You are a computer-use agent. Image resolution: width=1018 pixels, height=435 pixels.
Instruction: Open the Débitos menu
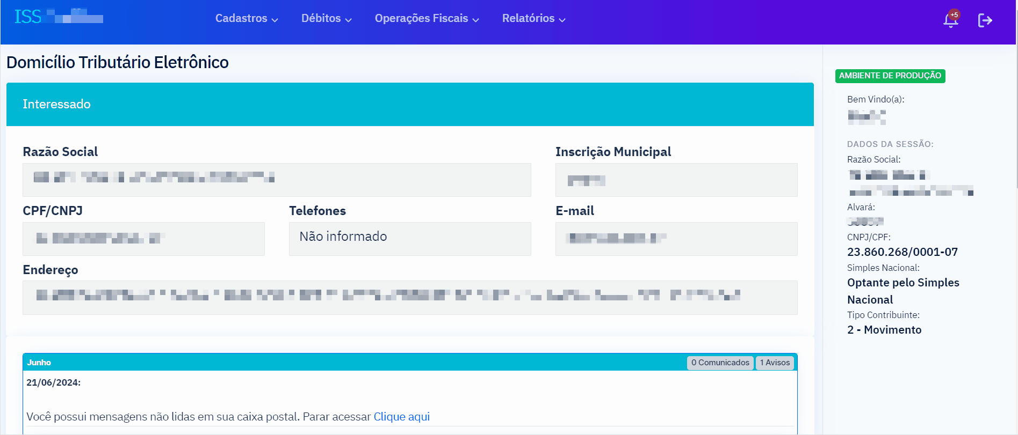pyautogui.click(x=326, y=18)
